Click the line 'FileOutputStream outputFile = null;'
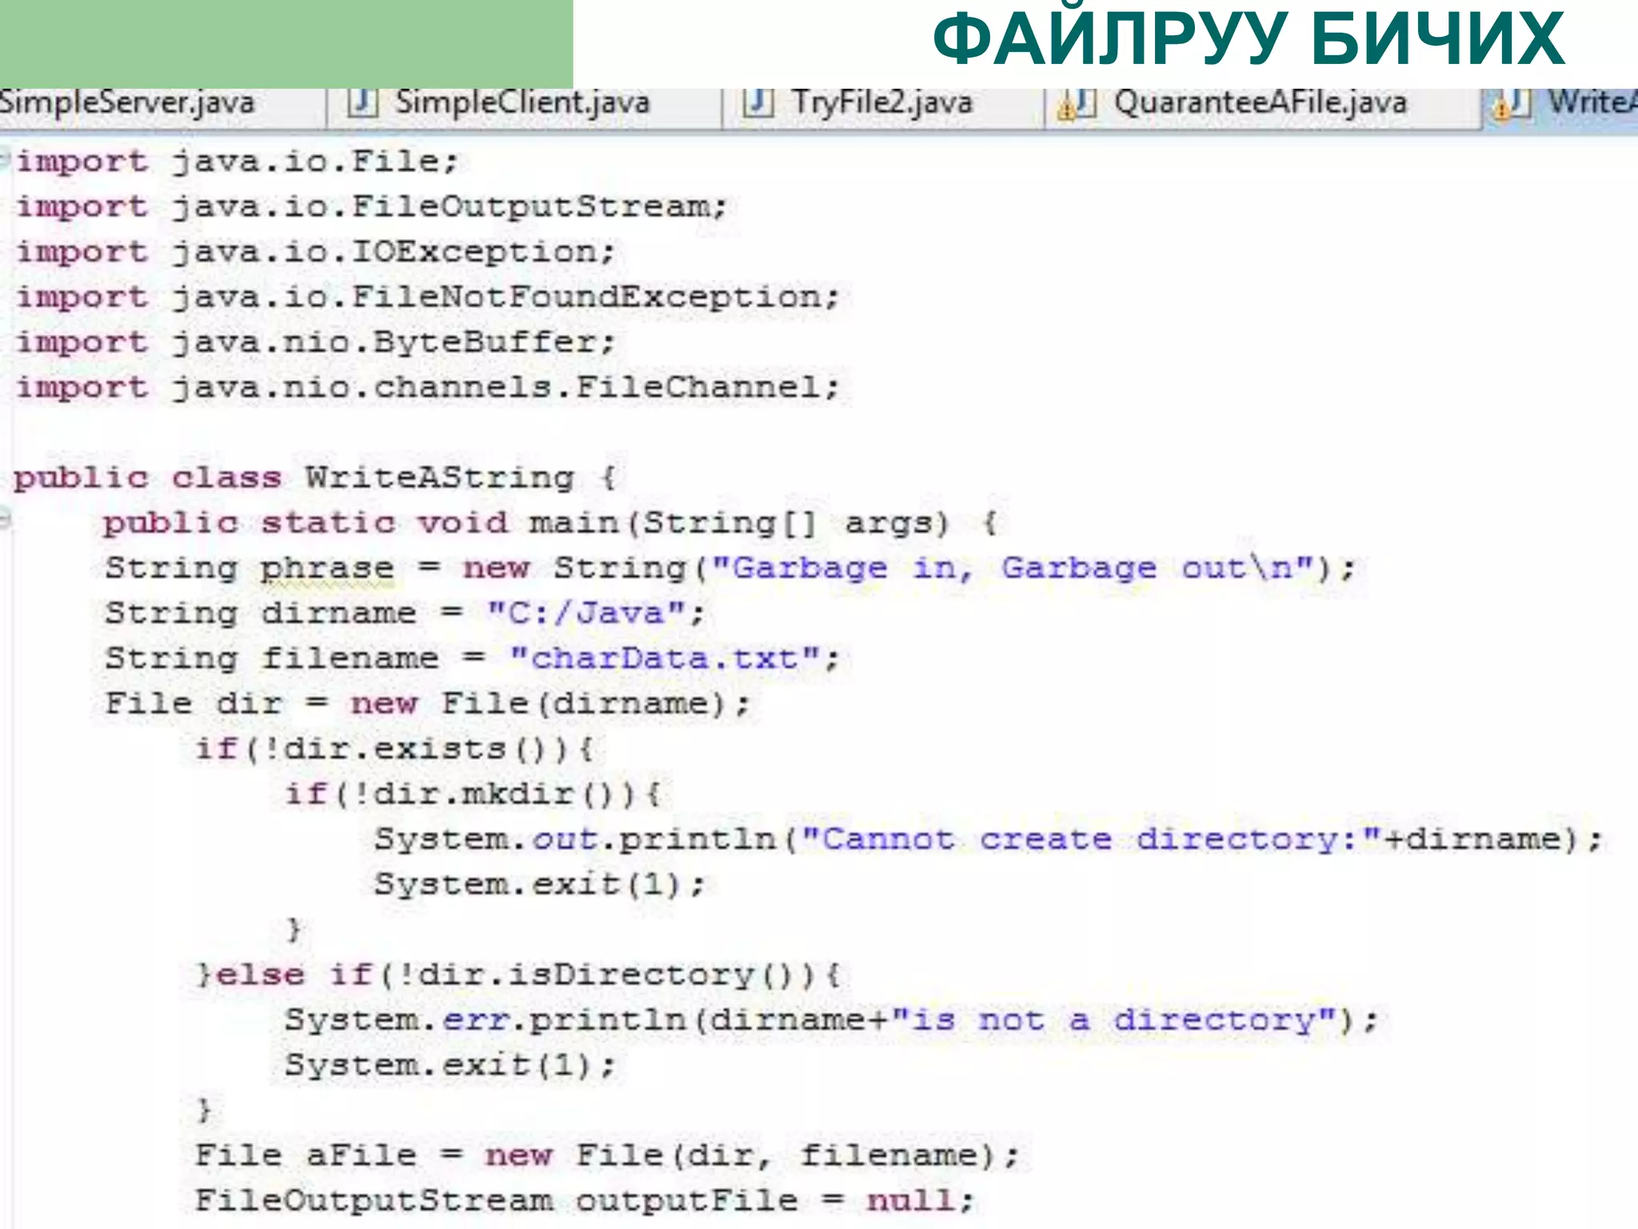 (x=585, y=1201)
